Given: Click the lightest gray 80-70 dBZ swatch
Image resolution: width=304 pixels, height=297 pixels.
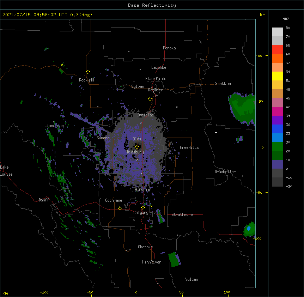Looking at the screenshot, I should tap(277, 32).
